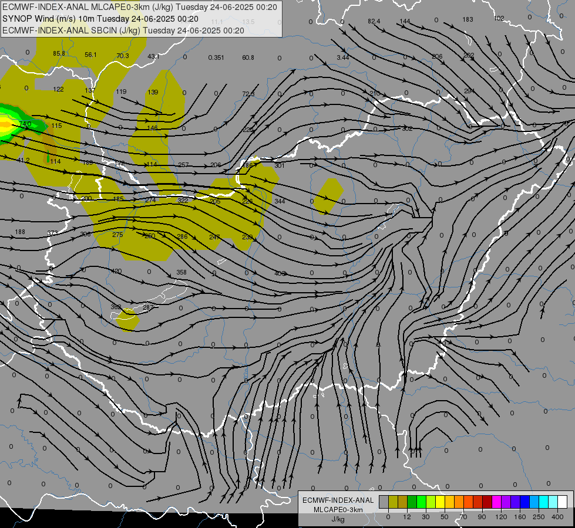Click the map value '0.351'
The image size is (575, 528).
point(216,57)
